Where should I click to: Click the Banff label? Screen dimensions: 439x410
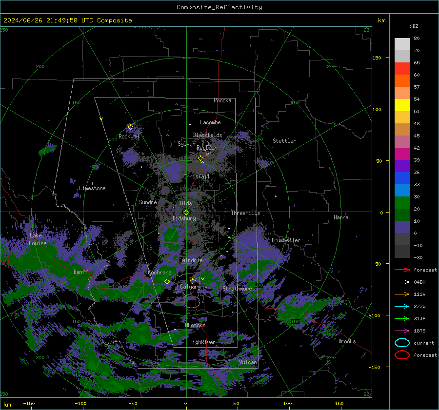pos(80,272)
